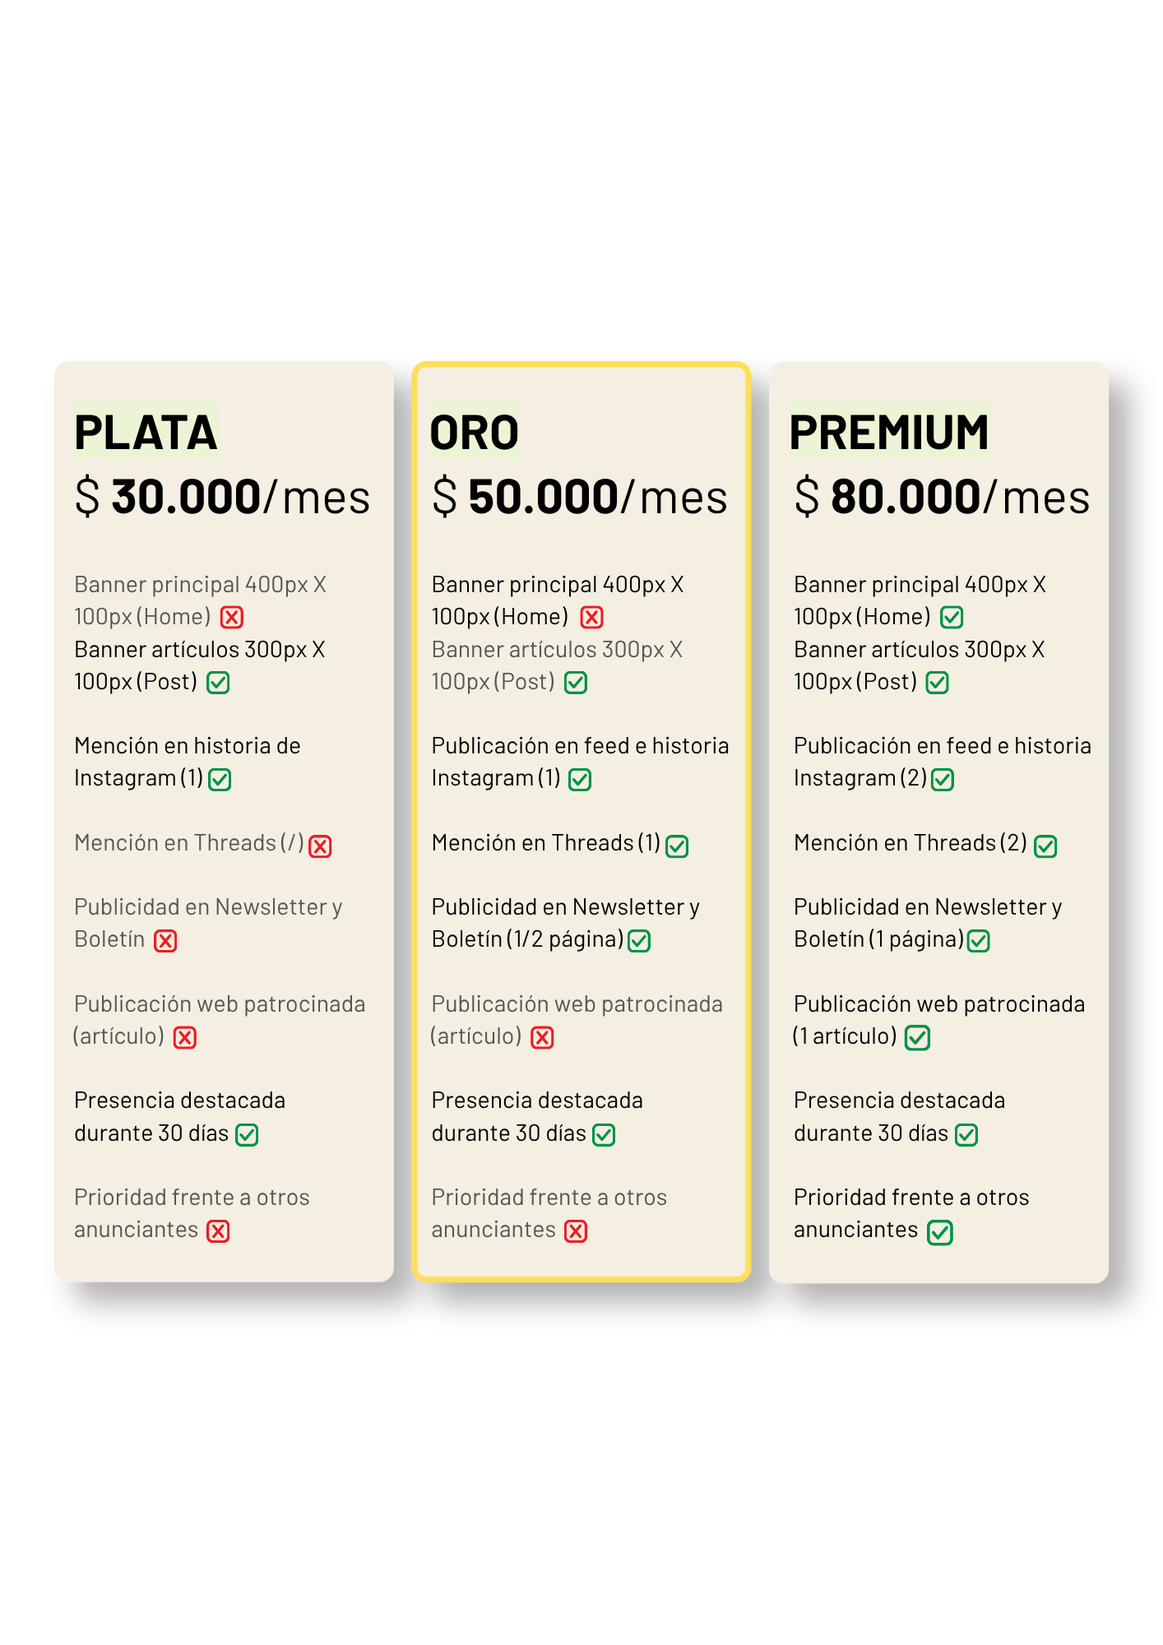This screenshot has height=1645, width=1163.
Task: Click red X beside Plata Newsletter y Boletín
Action: tap(165, 941)
